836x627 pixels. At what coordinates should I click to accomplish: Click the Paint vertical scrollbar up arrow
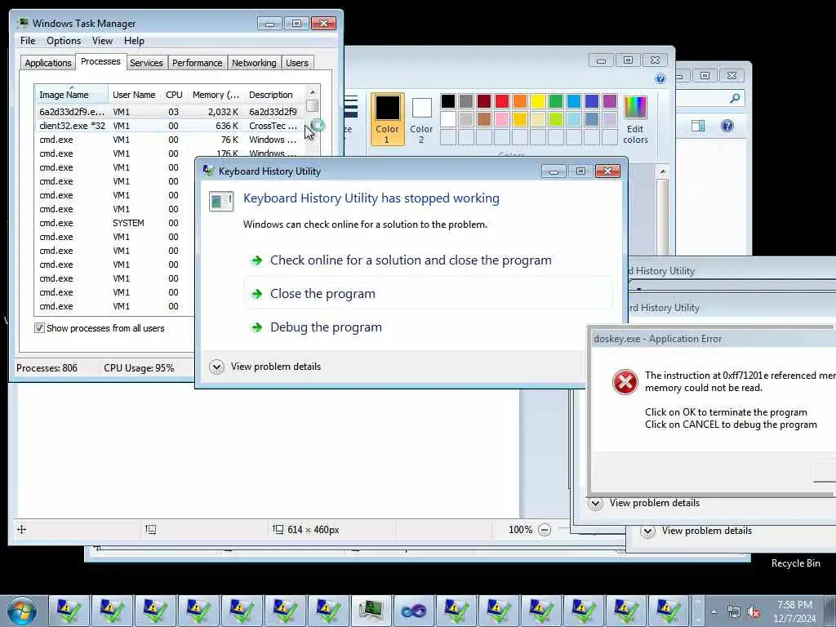click(663, 171)
